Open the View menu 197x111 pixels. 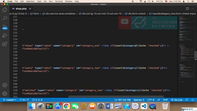coord(39,1)
